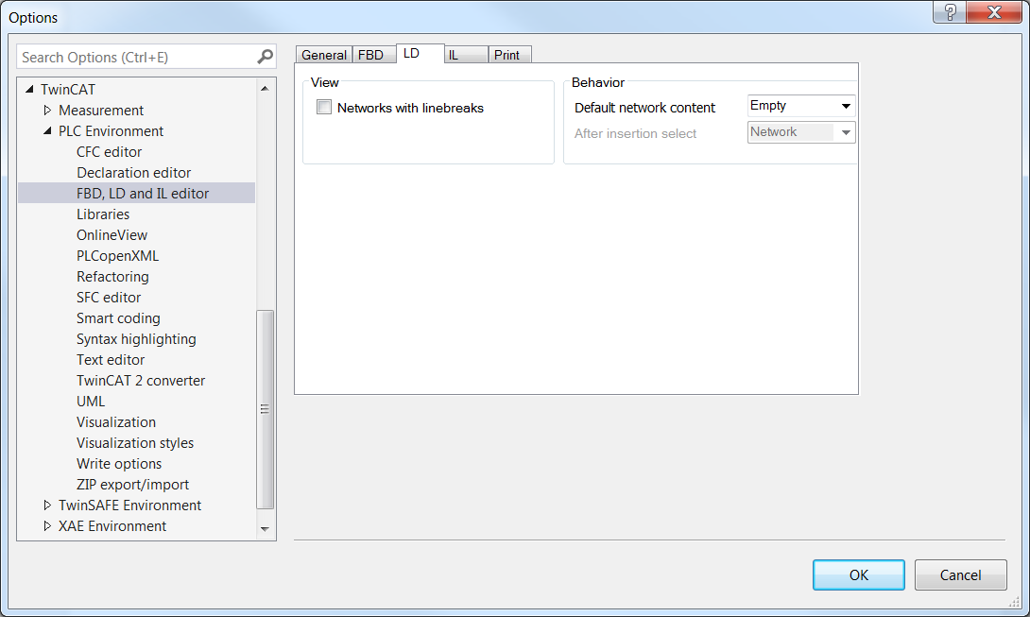Enable Networks with linebreaks checkbox
Viewport: 1030px width, 617px height.
324,107
